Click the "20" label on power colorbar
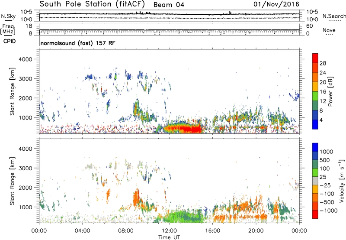 [323, 82]
